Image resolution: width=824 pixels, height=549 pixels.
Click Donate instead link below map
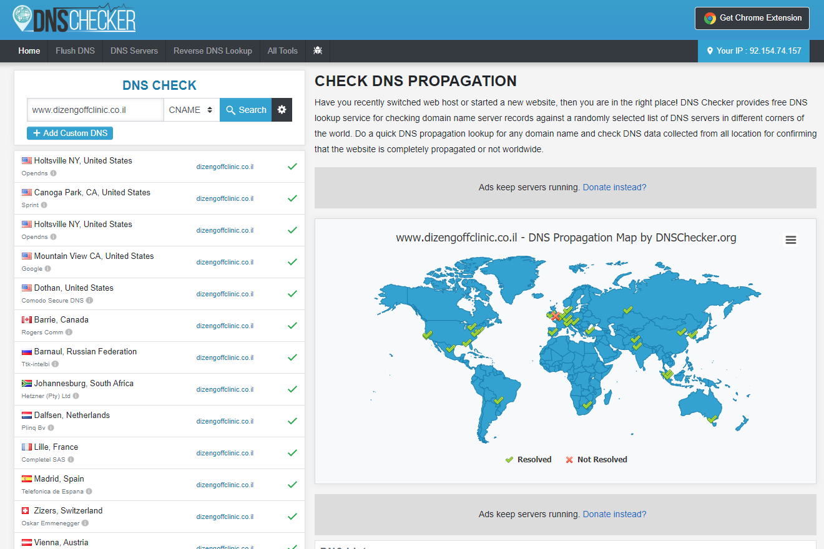(x=614, y=514)
